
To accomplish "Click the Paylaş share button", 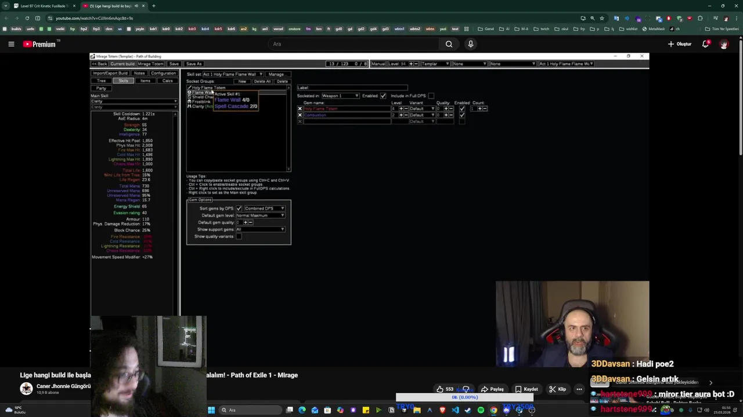I will tap(492, 389).
